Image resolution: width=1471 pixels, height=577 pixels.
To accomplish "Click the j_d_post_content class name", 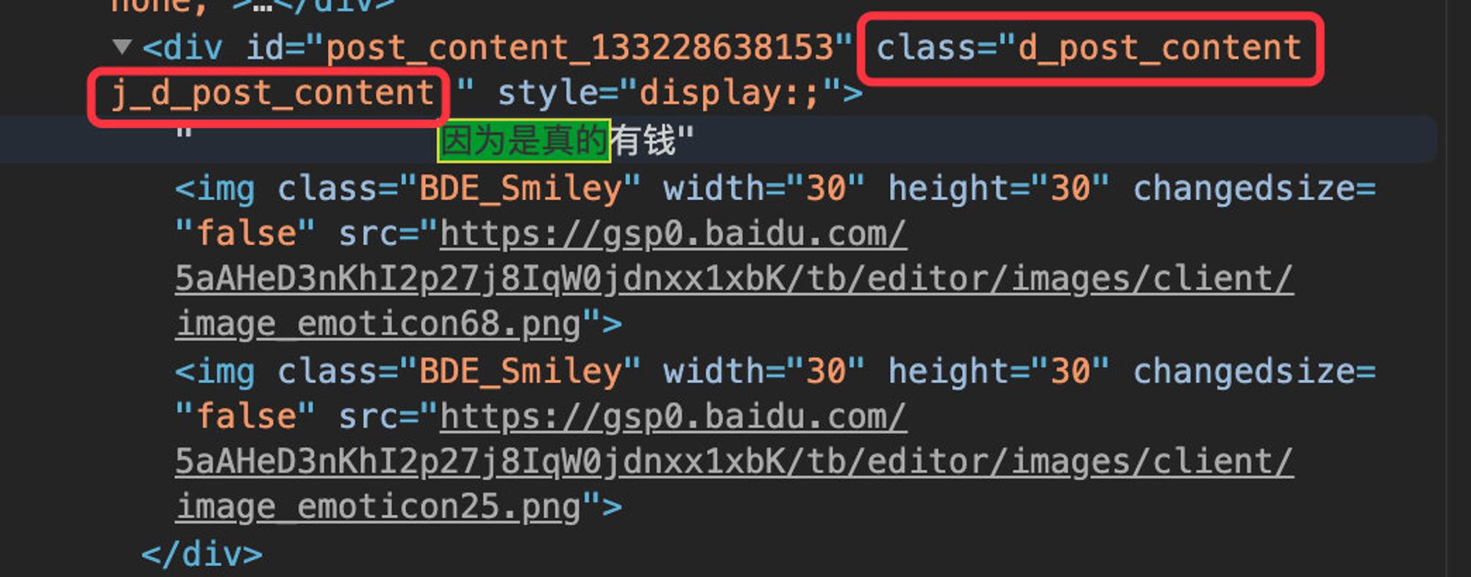I will (272, 94).
